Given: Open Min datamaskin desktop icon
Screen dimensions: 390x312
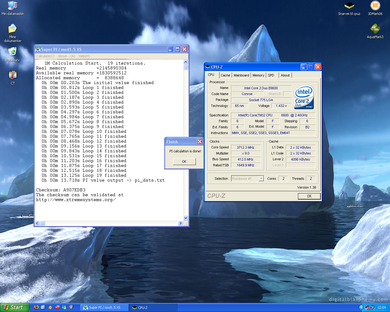Looking at the screenshot, I should [x=12, y=5].
